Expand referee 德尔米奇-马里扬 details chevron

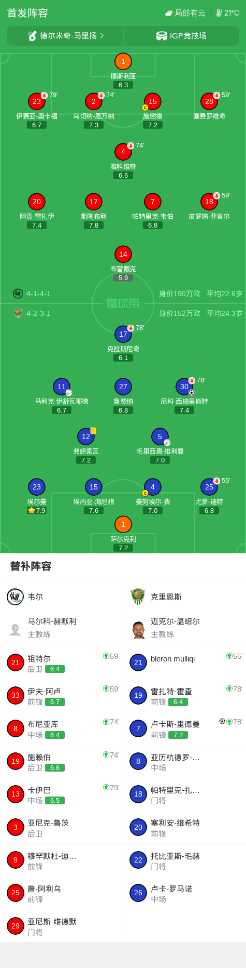pos(102,36)
